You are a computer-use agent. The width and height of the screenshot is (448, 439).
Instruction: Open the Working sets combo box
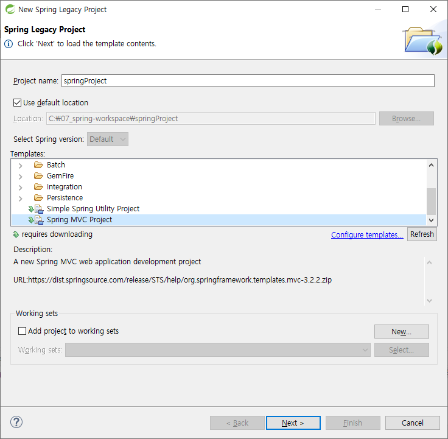point(218,350)
